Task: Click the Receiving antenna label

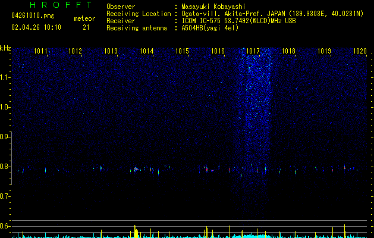Action: (137, 28)
